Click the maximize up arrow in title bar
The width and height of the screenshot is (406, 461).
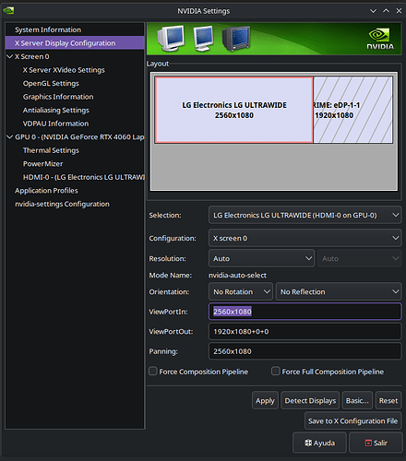pyautogui.click(x=386, y=11)
